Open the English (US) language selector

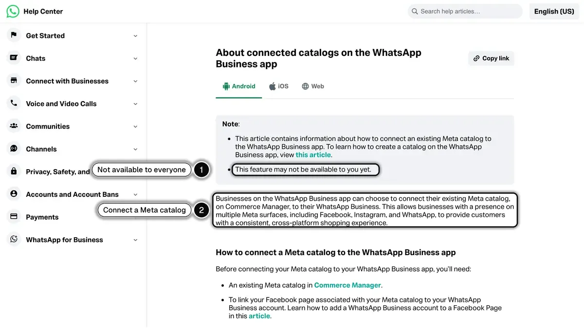coord(554,11)
